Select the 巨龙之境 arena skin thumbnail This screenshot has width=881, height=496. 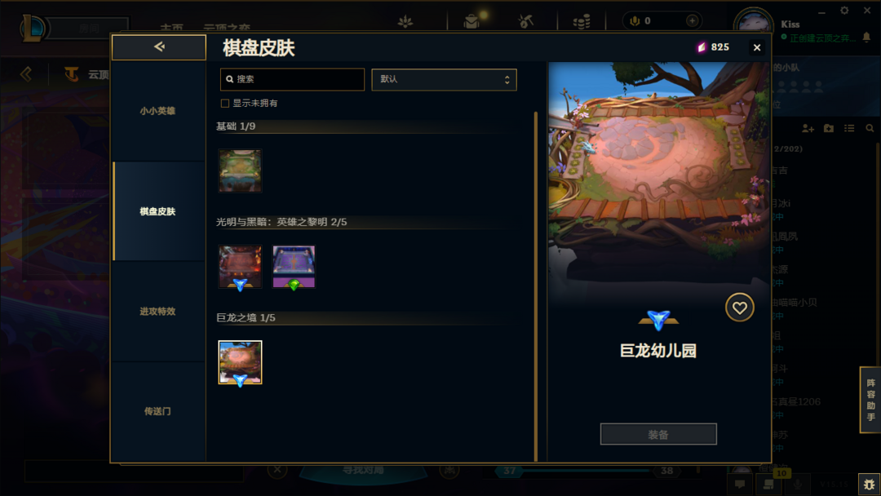coord(240,362)
